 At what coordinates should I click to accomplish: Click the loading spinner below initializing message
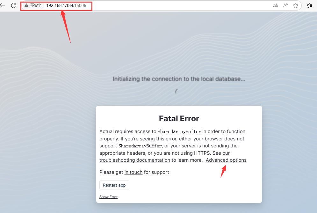pyautogui.click(x=176, y=92)
